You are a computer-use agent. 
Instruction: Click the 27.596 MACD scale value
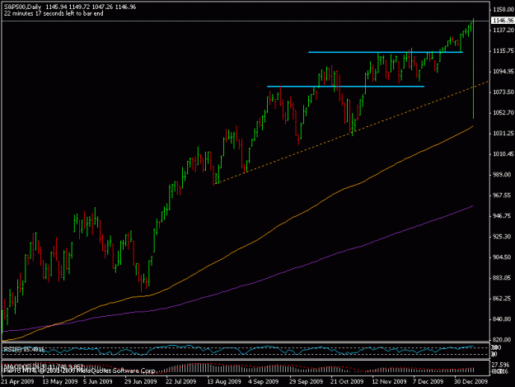pos(501,365)
